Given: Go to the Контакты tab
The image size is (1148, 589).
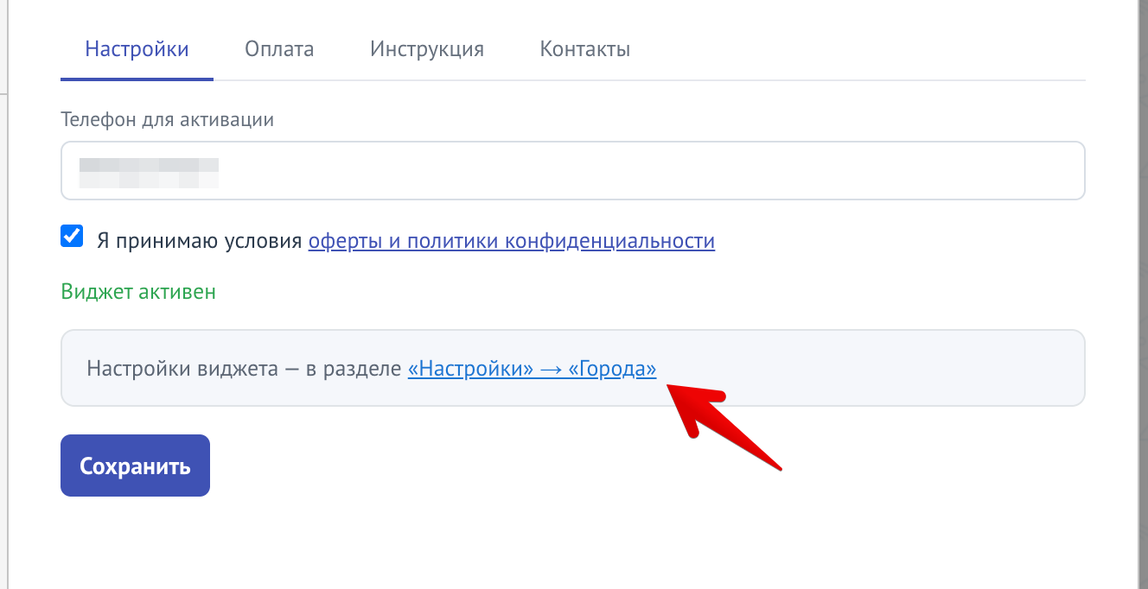Looking at the screenshot, I should click(x=585, y=49).
